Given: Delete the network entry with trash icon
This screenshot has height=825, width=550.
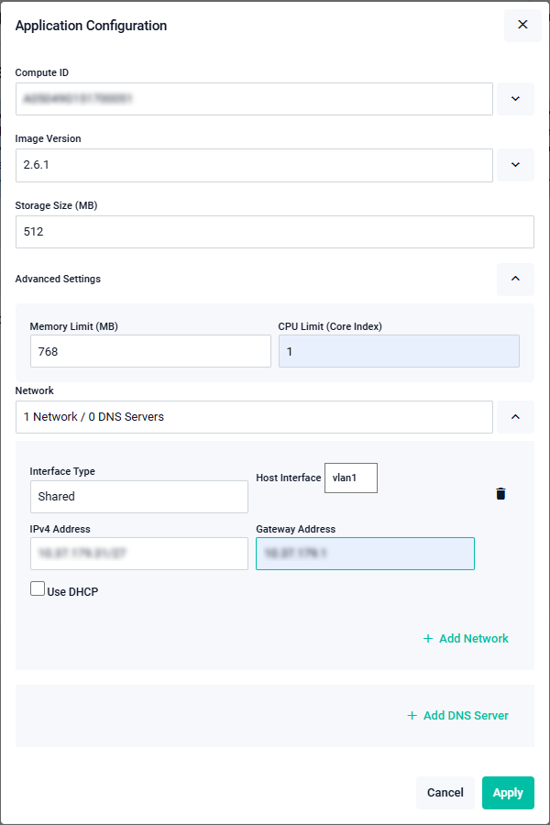Looking at the screenshot, I should (x=500, y=494).
